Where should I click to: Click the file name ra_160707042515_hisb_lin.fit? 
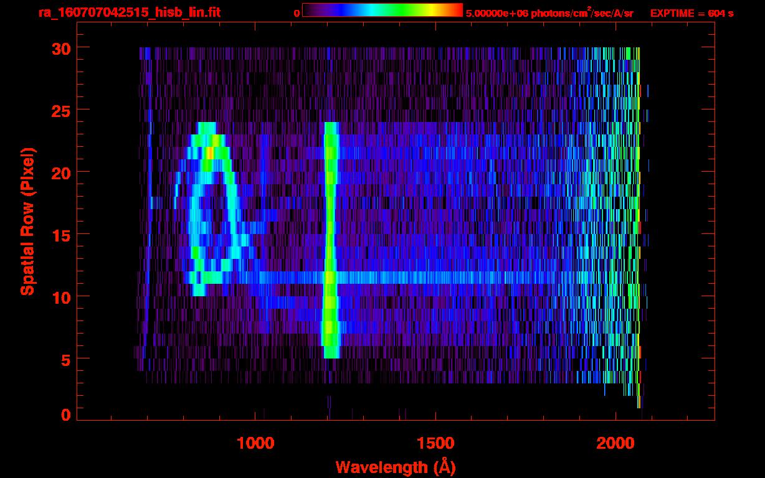(x=129, y=12)
